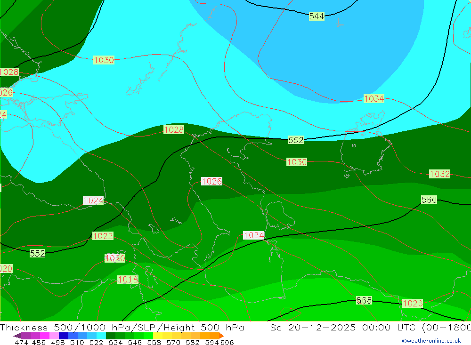Image resolution: width=471 pixels, height=345 pixels.
Task: Select the cyan 522 legend swatch
Action: coord(101,336)
